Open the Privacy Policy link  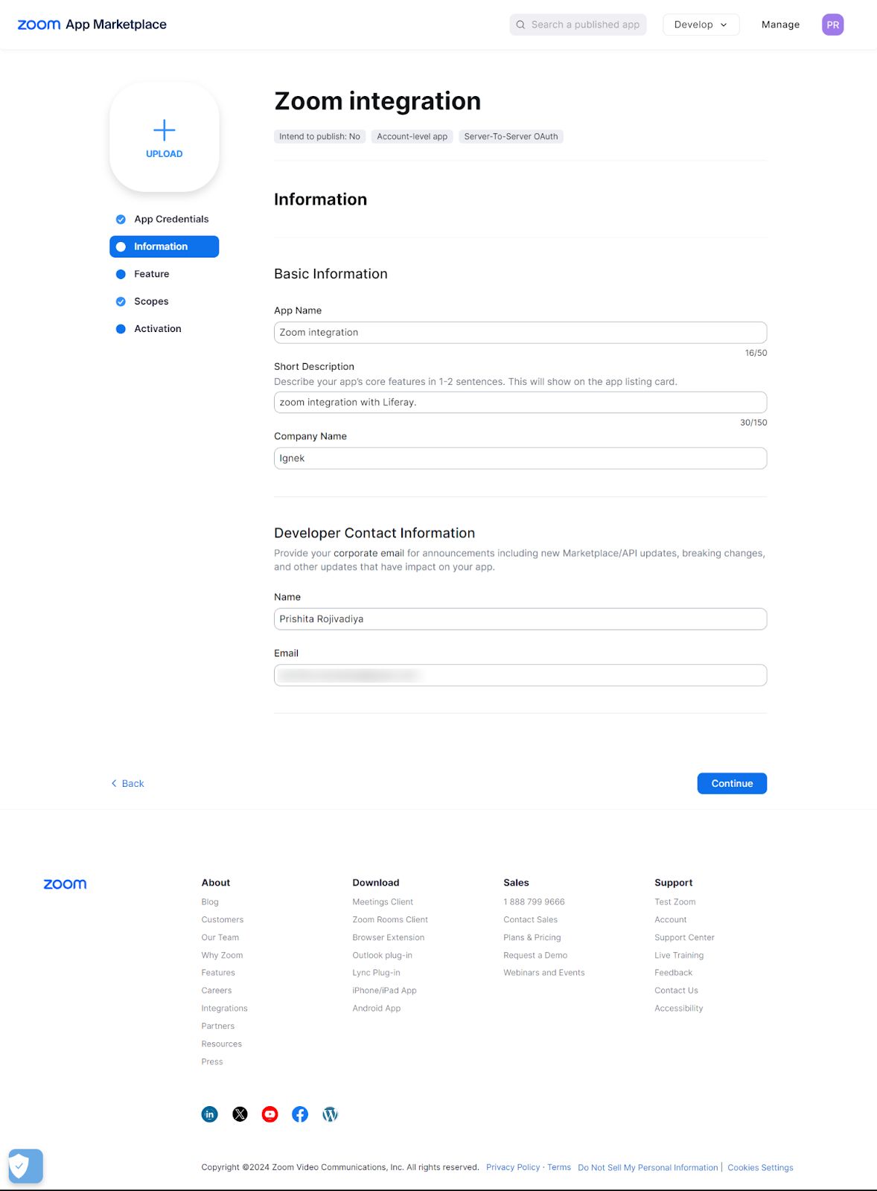click(x=513, y=1167)
